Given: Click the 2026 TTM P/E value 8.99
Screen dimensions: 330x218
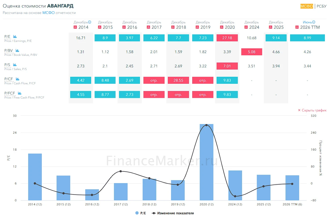Looking at the screenshot, I should (x=307, y=38).
